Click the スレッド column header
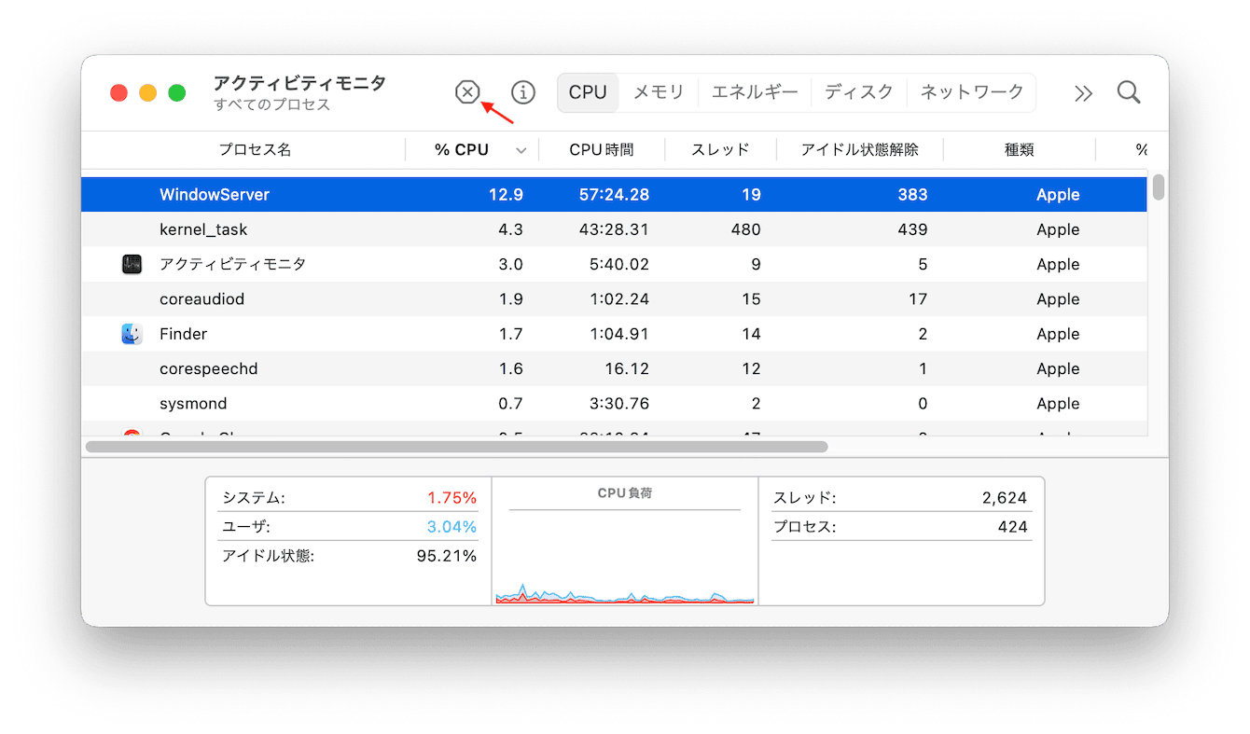Viewport: 1250px width, 734px height. click(720, 149)
